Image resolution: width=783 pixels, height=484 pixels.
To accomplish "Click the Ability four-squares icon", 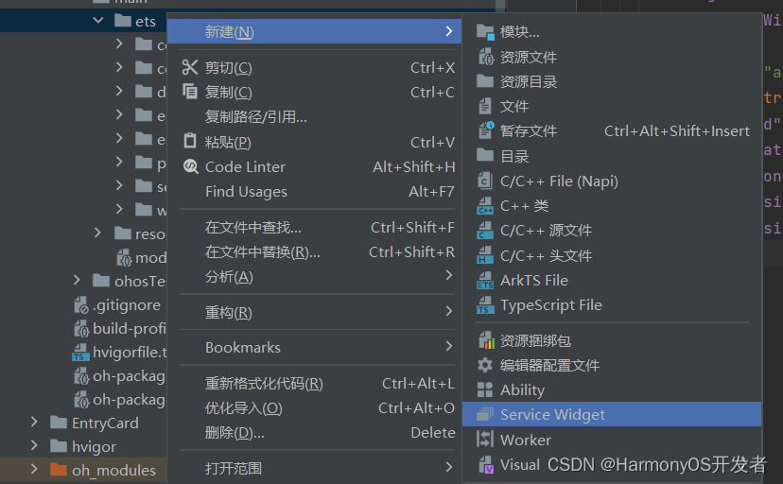I will pos(485,389).
